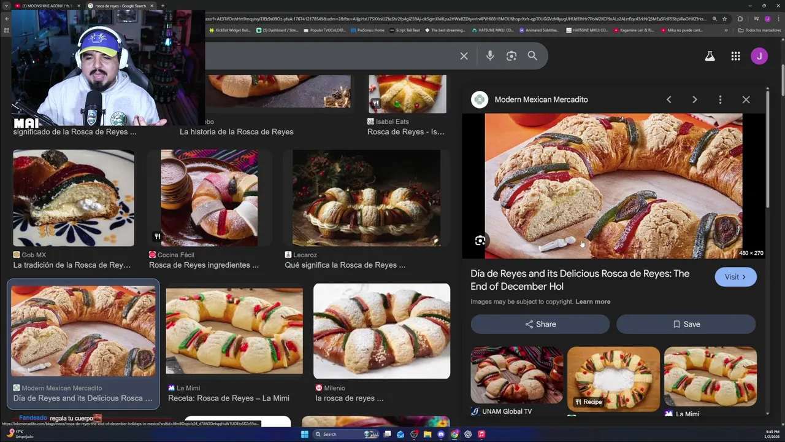Screen dimensions: 785x442
Task: Start voice search with the microphone icon
Action: [x=489, y=56]
